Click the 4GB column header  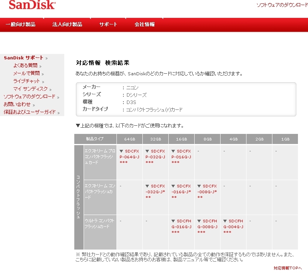[234, 139]
